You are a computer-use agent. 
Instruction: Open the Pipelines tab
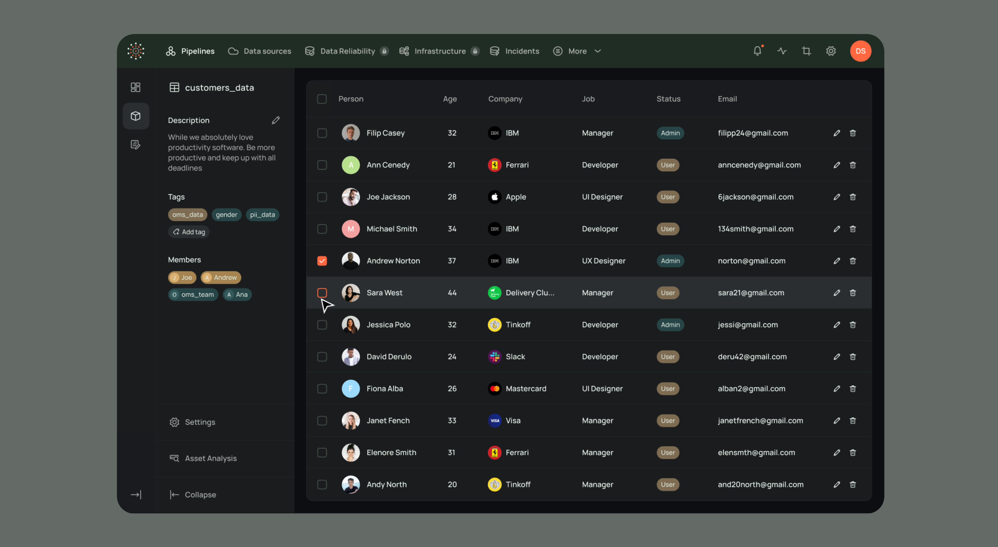click(x=190, y=51)
